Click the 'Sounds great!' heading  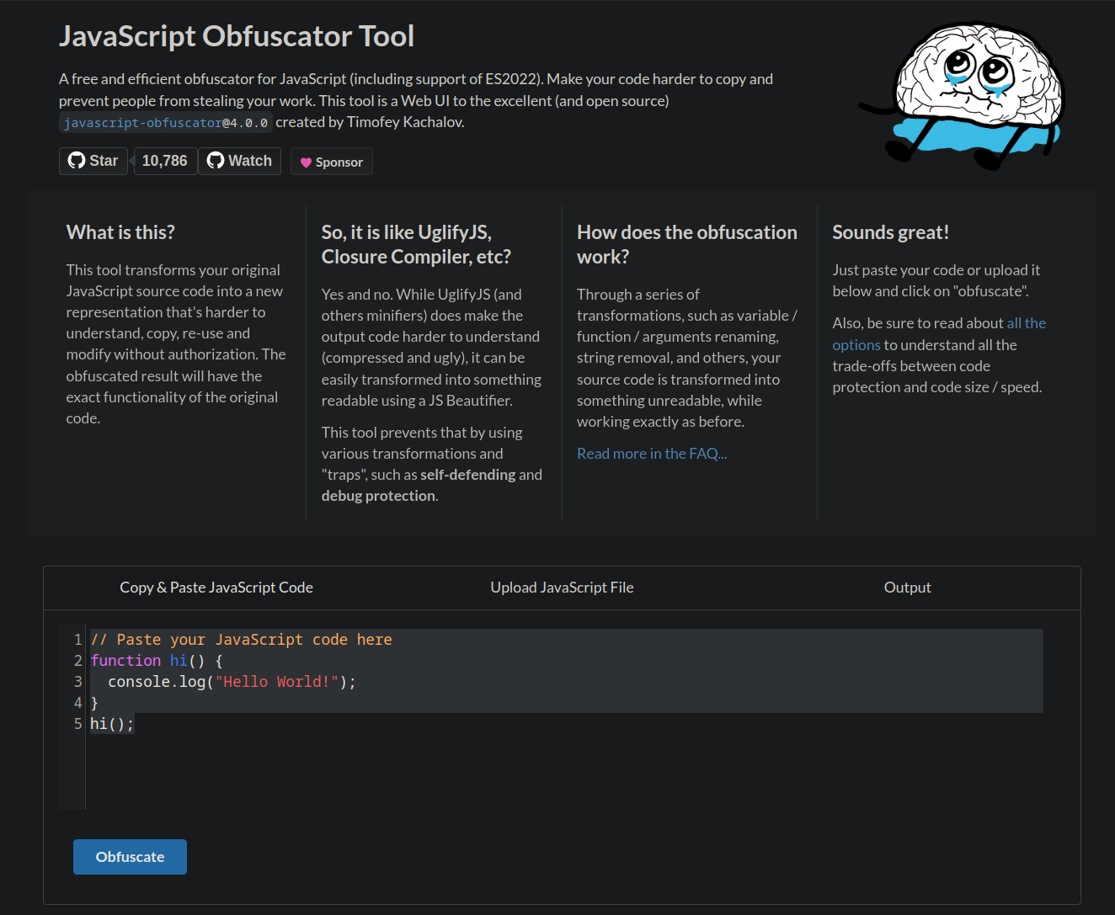pos(890,232)
